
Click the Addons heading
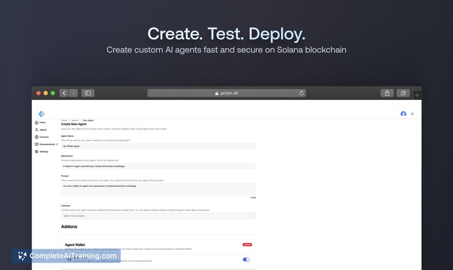[69, 226]
